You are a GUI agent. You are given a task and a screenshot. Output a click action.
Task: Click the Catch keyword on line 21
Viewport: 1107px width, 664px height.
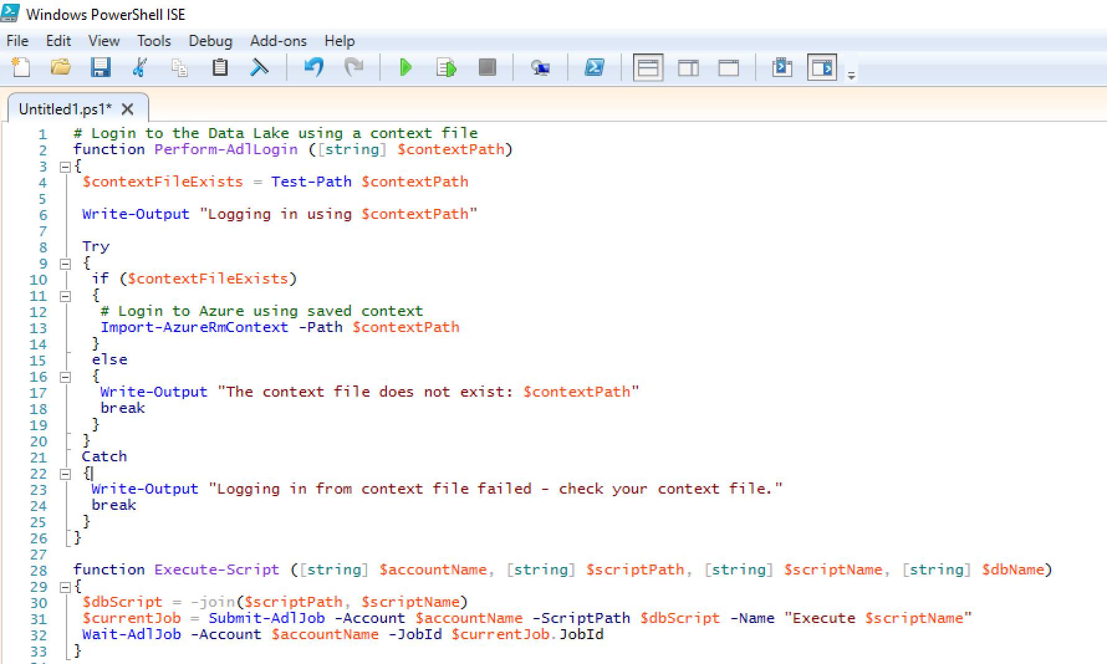click(x=104, y=456)
